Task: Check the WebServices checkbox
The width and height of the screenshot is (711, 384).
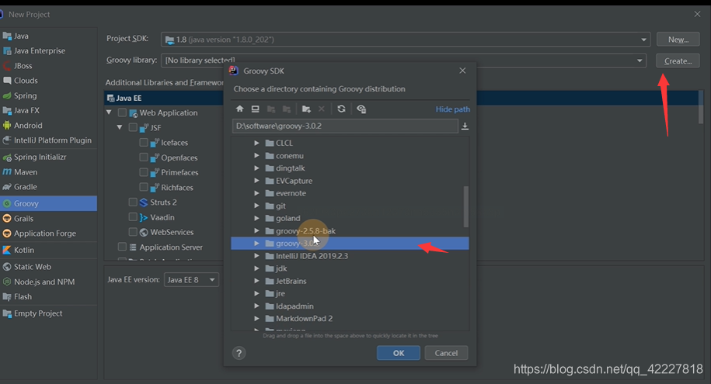Action: [x=133, y=232]
